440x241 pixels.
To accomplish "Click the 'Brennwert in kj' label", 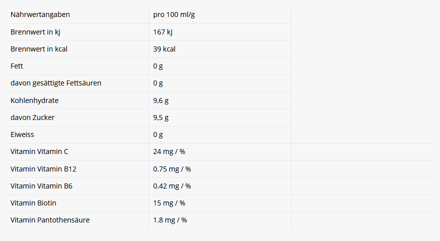I will coord(35,32).
